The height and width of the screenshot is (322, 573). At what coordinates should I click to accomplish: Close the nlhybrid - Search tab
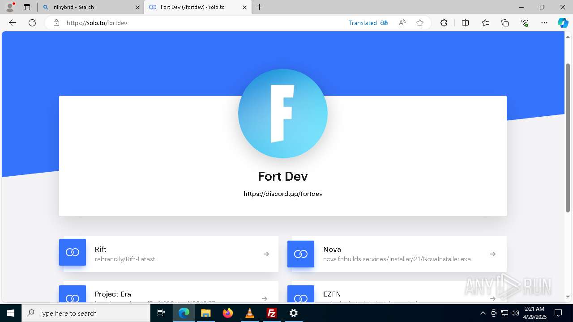[137, 7]
